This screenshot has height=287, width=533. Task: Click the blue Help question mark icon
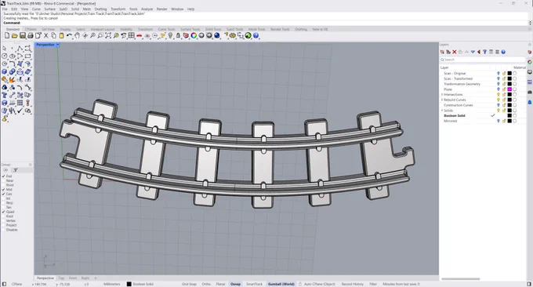point(256,35)
